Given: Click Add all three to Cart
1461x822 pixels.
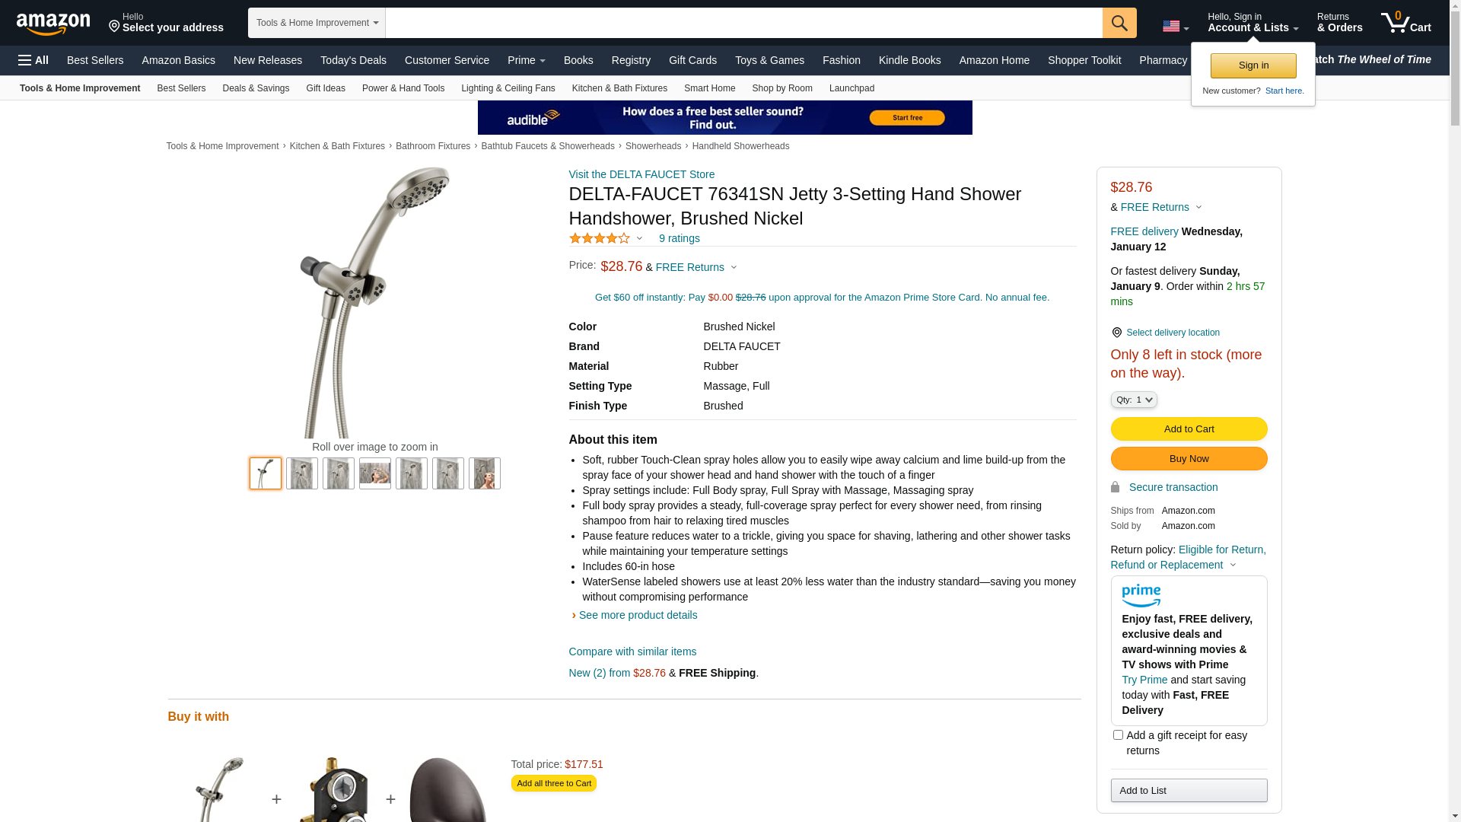Looking at the screenshot, I should coord(554,783).
